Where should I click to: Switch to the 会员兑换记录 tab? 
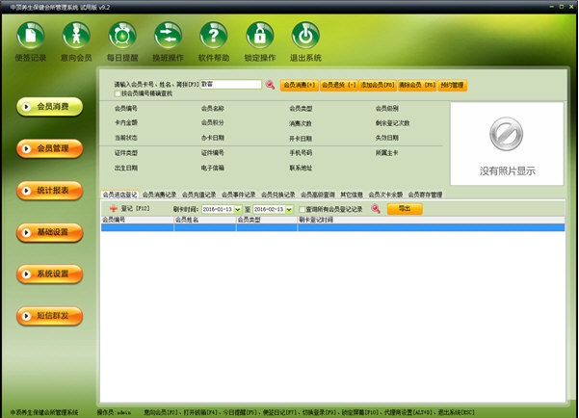pyautogui.click(x=278, y=195)
